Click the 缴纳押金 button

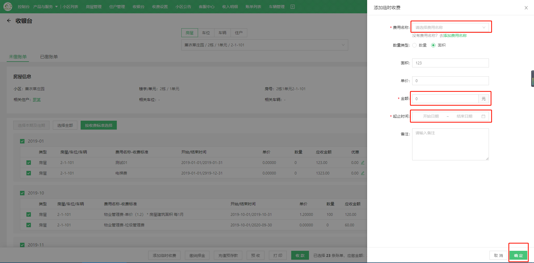(197, 256)
